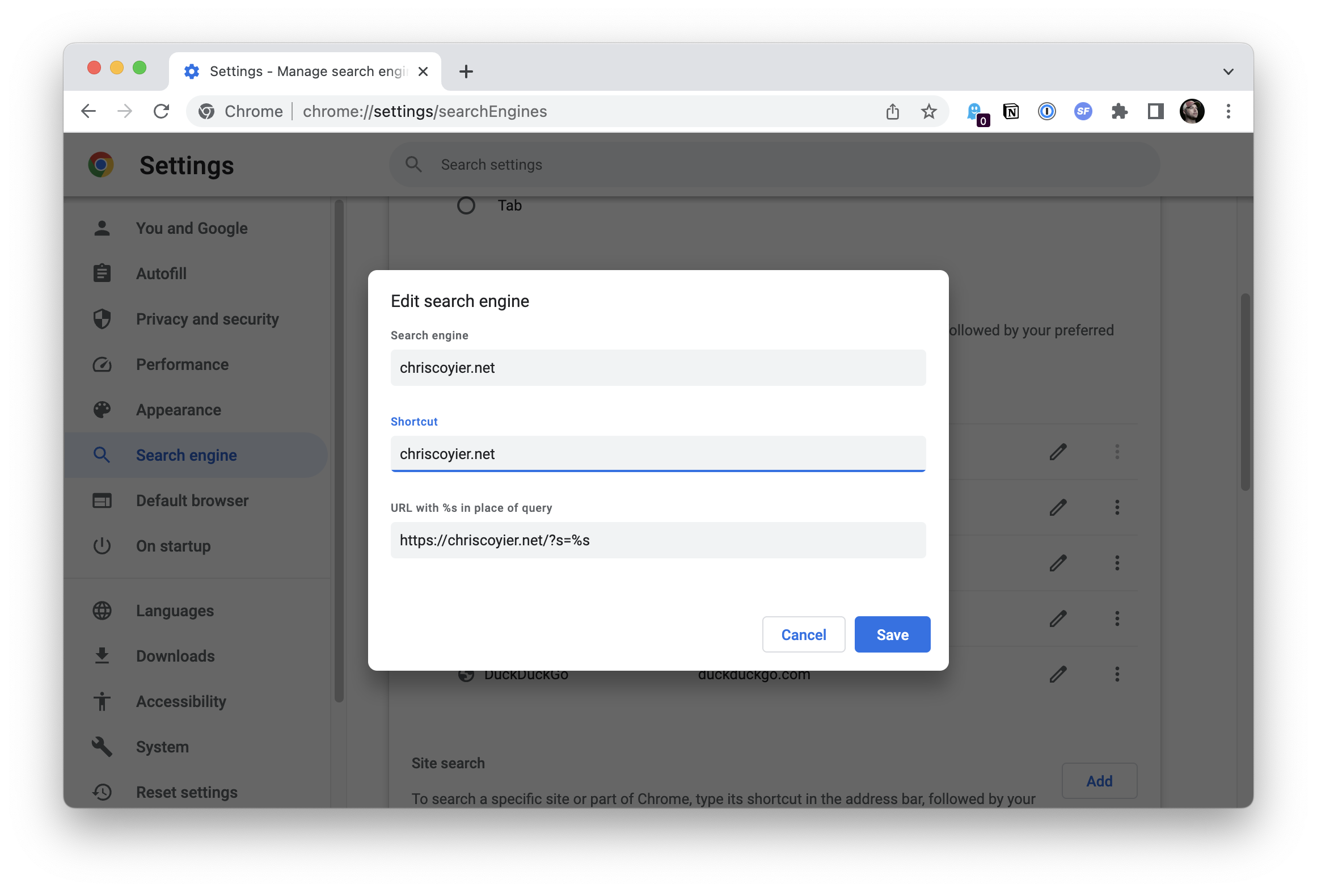Open the DuckDuckGo row more-actions menu
Viewport: 1317px width, 892px height.
click(1117, 674)
